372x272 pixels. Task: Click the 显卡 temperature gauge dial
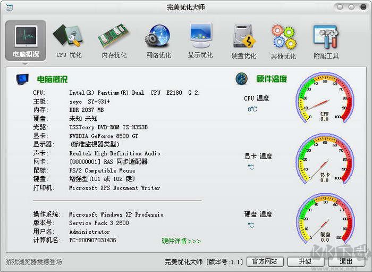(x=324, y=160)
